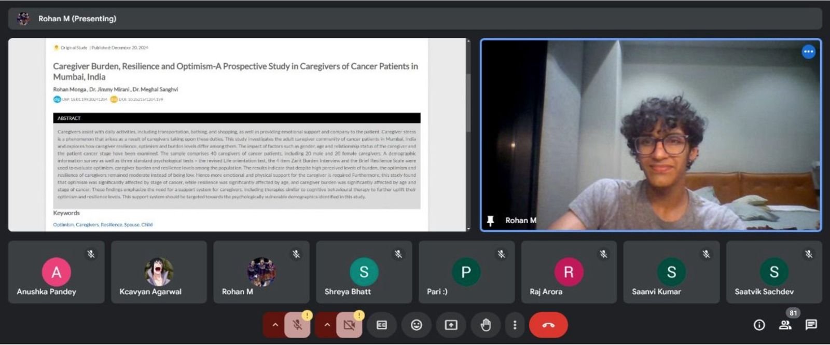Viewport: 830px width, 345px height.
Task: Click the Present now screen-share icon
Action: [x=451, y=325]
